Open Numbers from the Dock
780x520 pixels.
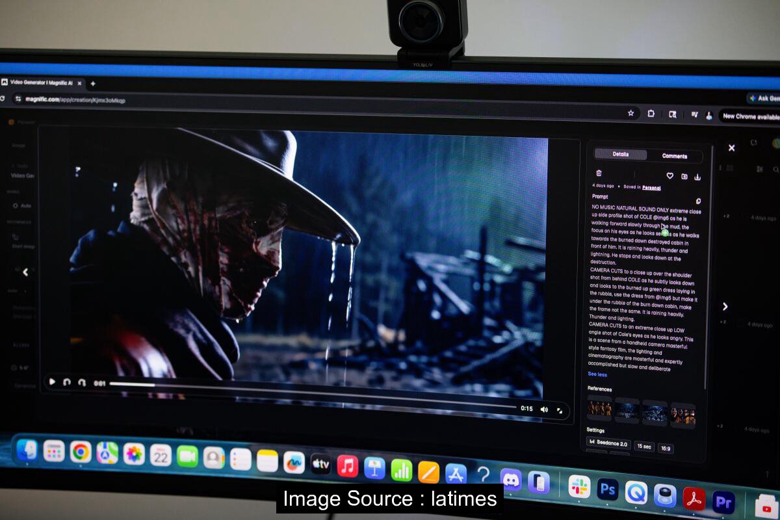pyautogui.click(x=402, y=470)
